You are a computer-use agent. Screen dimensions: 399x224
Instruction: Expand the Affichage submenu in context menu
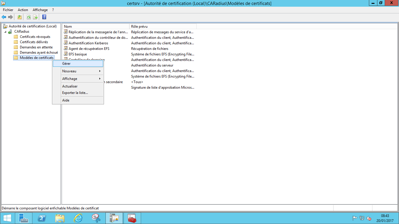[x=78, y=79]
